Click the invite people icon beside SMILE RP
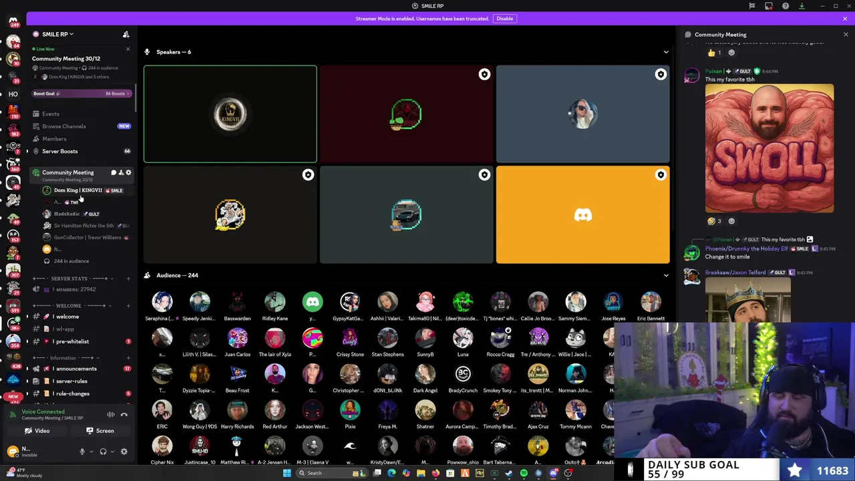Image resolution: width=855 pixels, height=481 pixels. [126, 34]
